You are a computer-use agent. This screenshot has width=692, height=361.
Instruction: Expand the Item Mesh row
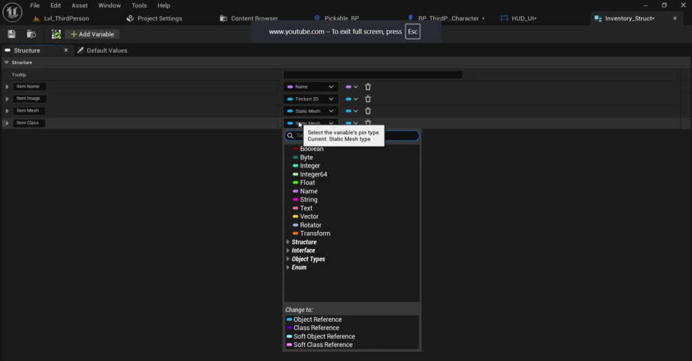[x=7, y=111]
